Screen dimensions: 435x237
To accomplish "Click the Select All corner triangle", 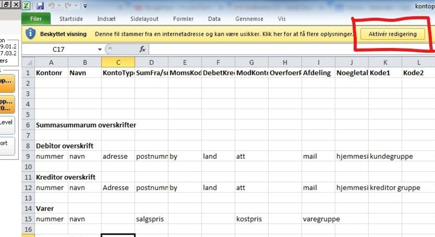I will 29,62.
